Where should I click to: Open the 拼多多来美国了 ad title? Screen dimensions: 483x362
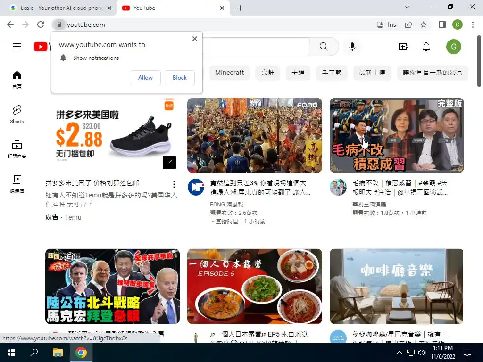click(92, 183)
